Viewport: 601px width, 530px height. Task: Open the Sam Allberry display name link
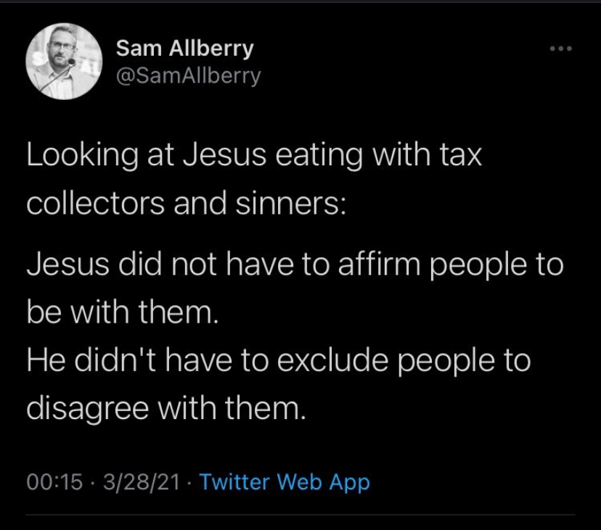[185, 49]
